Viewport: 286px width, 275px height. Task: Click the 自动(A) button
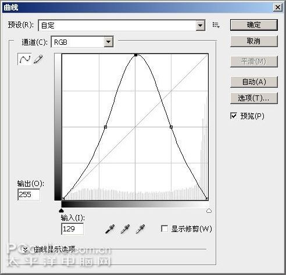pos(254,82)
